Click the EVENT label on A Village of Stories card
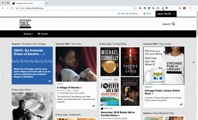198x120 pixels. pos(60,84)
